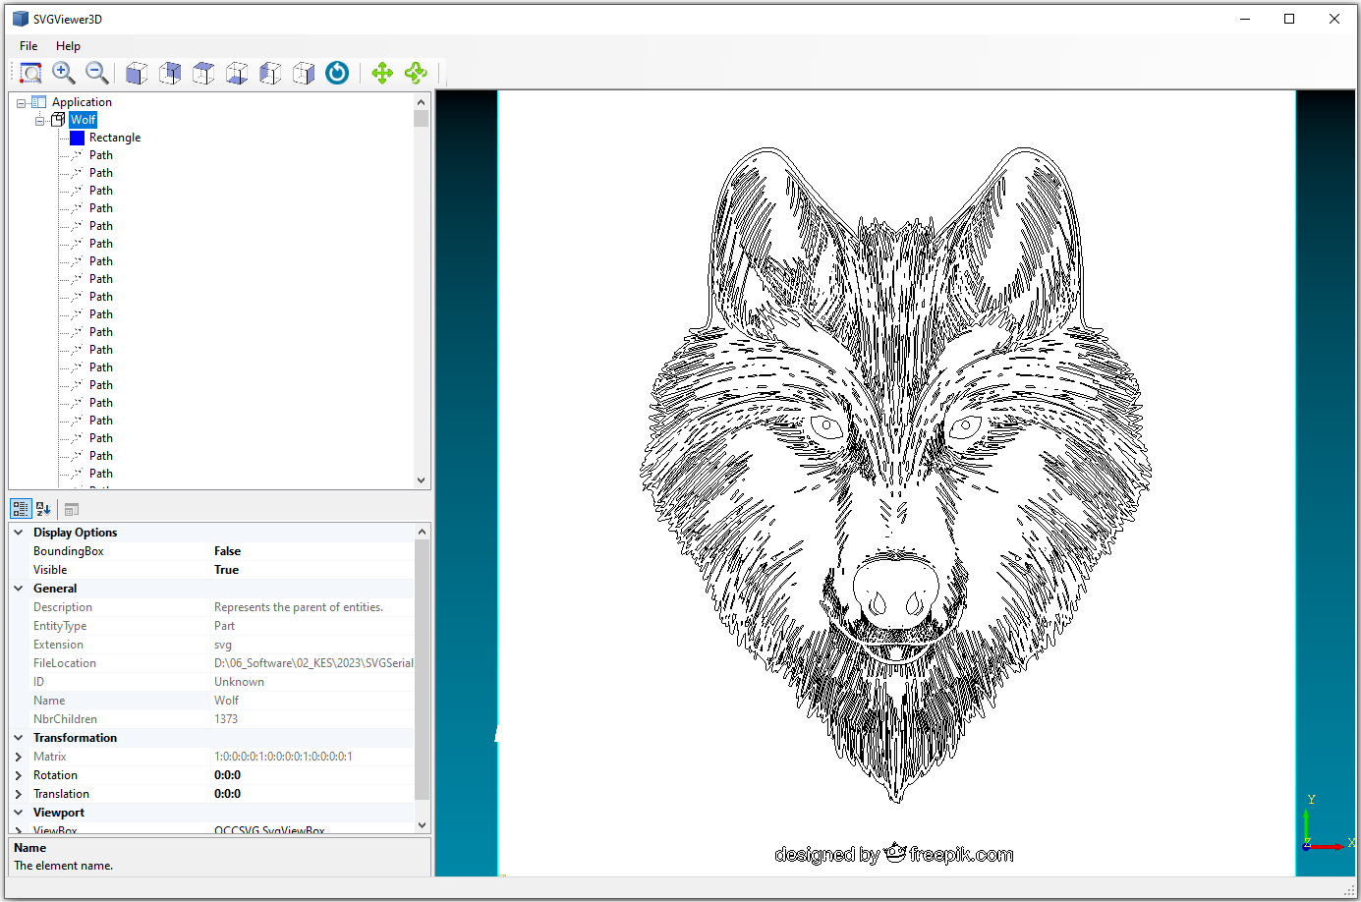Click the tree panel scroll down arrow
Image resolution: width=1361 pixels, height=902 pixels.
click(x=421, y=480)
